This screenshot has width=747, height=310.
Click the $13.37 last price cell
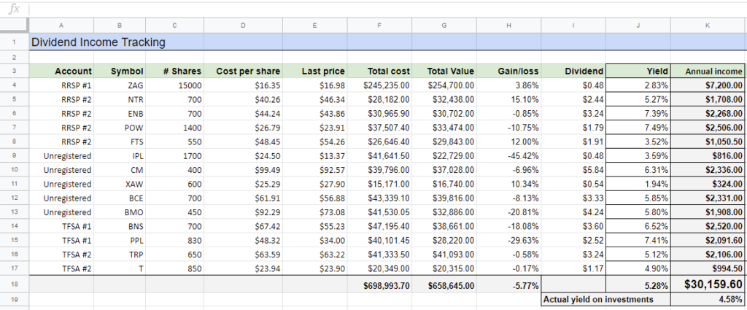315,155
